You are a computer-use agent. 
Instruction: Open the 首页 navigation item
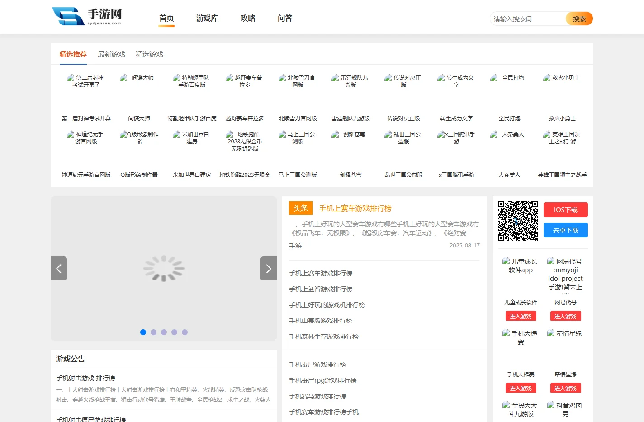click(x=166, y=18)
